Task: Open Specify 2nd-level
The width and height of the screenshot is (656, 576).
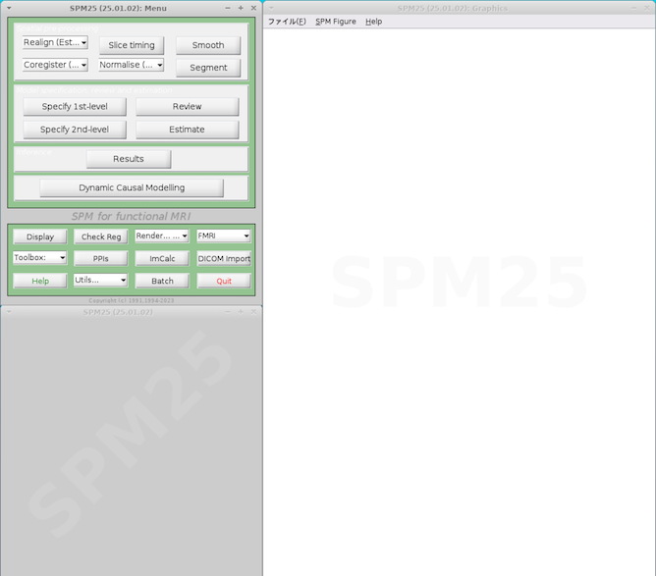Action: [75, 130]
